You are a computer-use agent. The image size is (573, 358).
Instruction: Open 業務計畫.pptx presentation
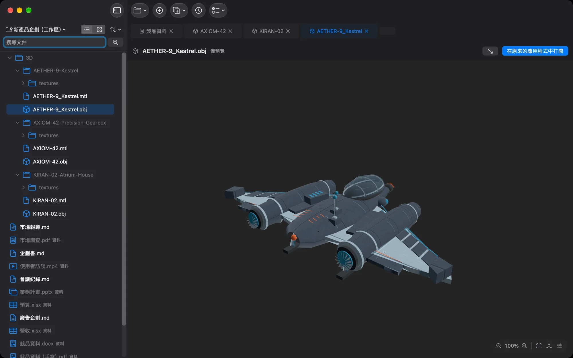pos(60,292)
